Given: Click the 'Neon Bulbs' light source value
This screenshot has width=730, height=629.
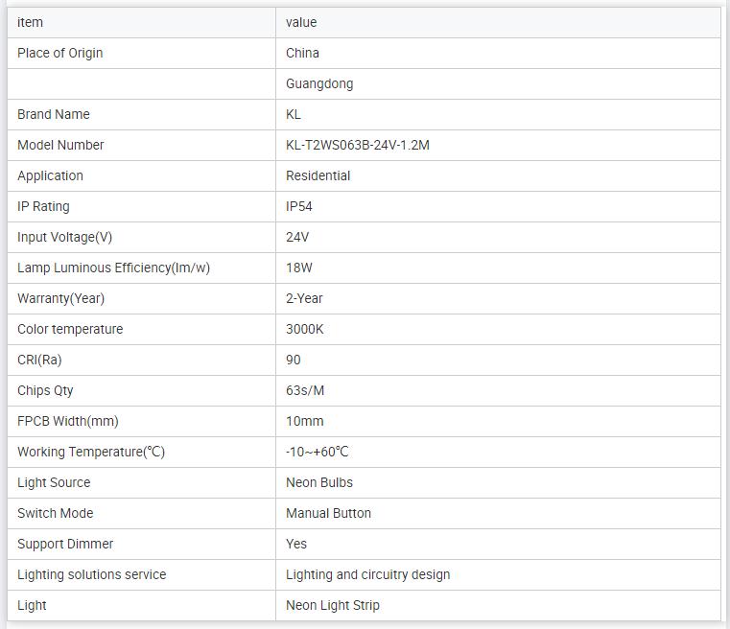Looking at the screenshot, I should pos(319,482).
